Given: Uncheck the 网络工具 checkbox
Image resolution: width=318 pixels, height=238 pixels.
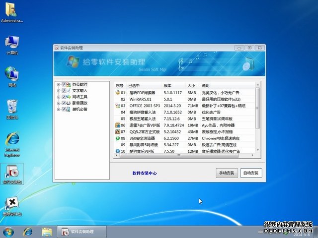Looking at the screenshot, I should pos(64,97).
